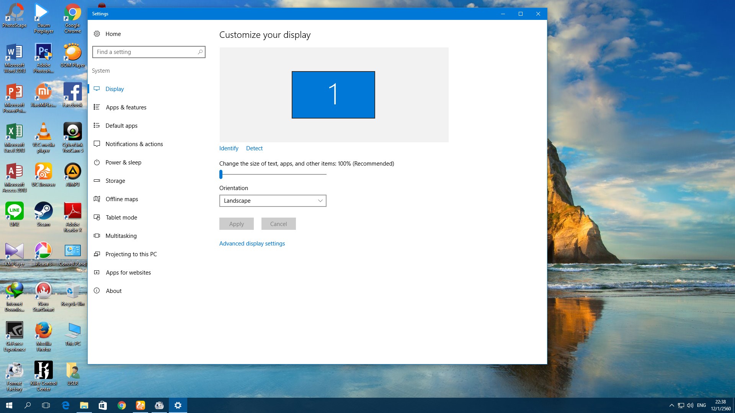Click the Find a setting search field
Screen dimensions: 735x413
coord(145,52)
